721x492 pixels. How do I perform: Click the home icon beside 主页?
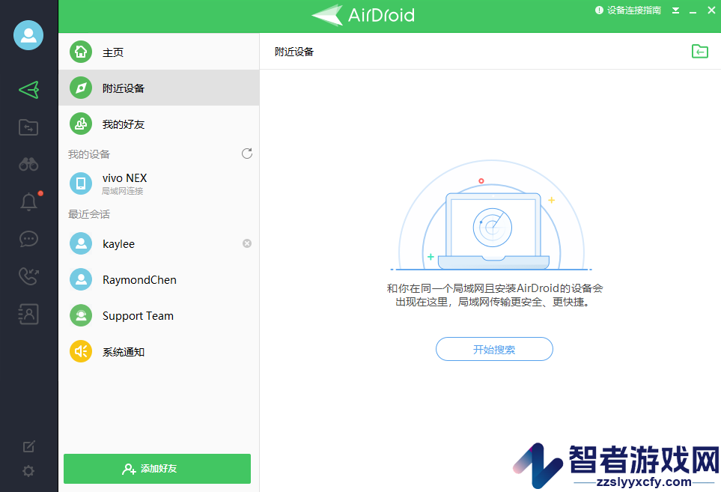coord(81,52)
